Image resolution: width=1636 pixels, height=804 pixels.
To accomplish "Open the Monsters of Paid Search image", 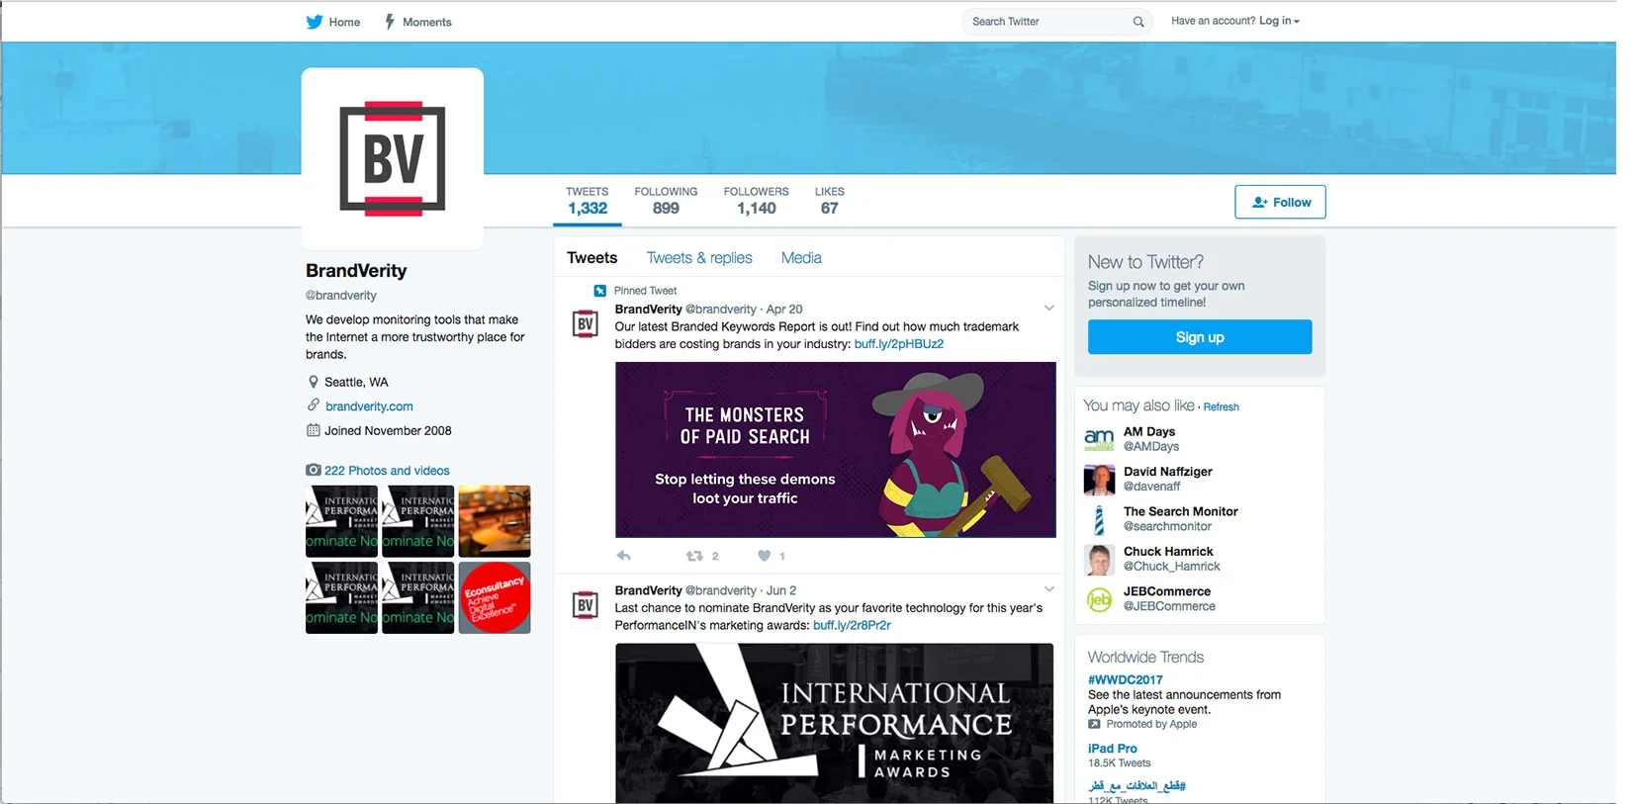I will [835, 450].
